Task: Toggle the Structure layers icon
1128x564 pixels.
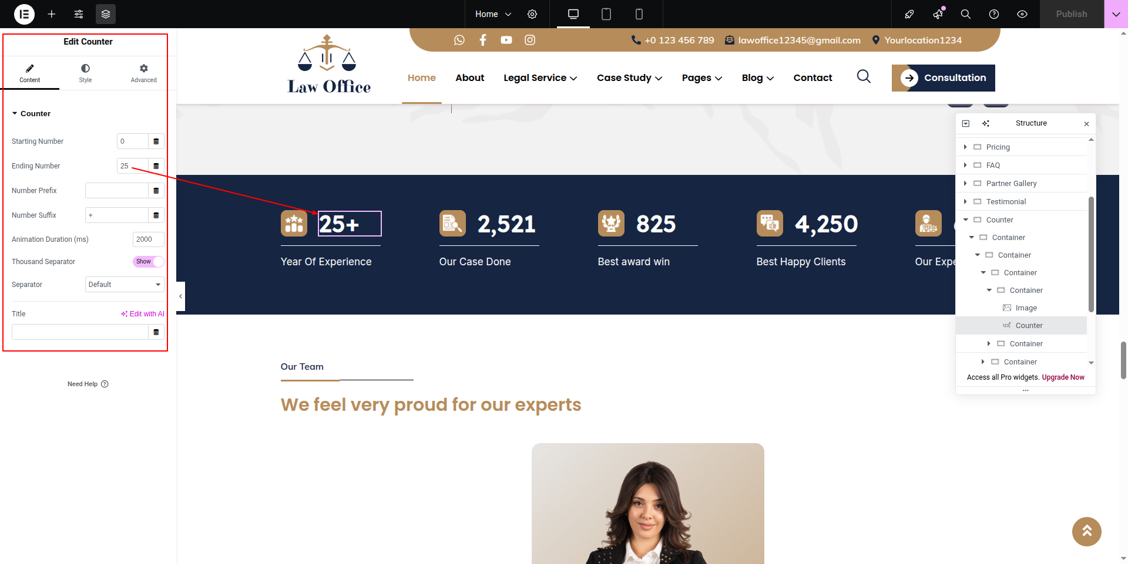Action: coord(106,14)
